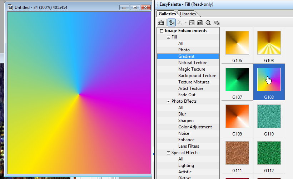Open the dropdown arrow beside the hand icon

pyautogui.click(x=185, y=23)
